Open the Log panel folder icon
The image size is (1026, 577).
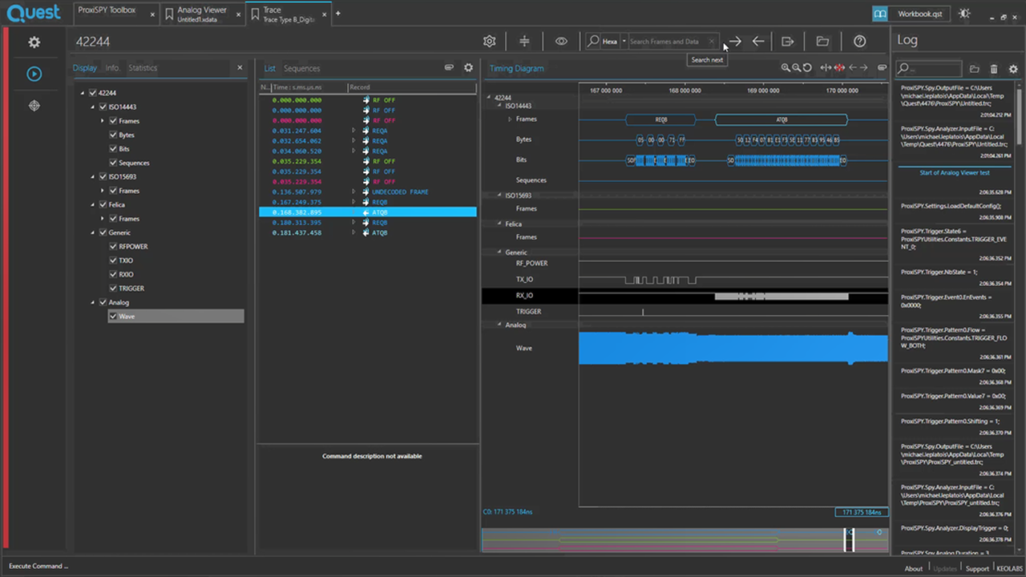[x=975, y=70]
